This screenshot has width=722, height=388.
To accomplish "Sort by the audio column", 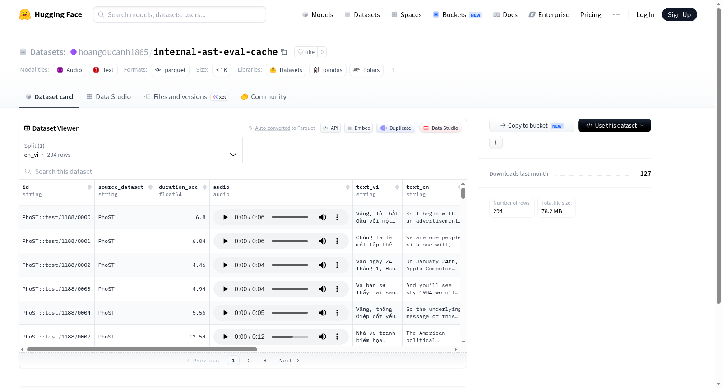I will click(x=347, y=187).
